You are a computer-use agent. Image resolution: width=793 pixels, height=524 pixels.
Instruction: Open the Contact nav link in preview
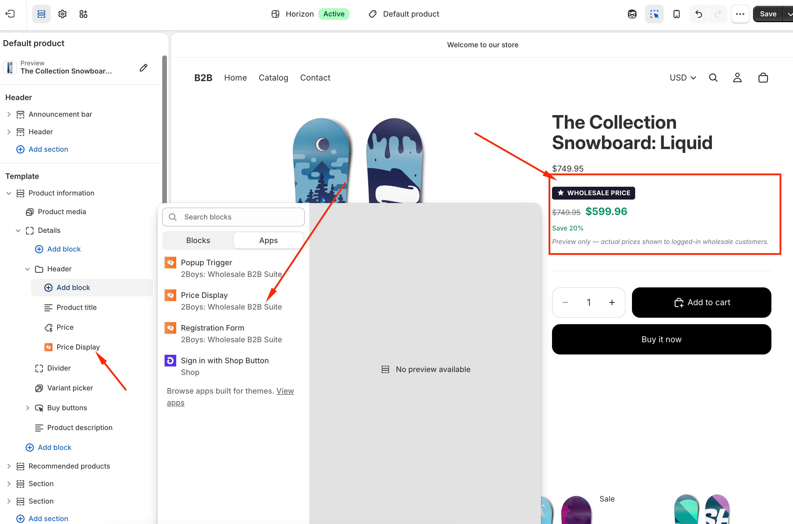pyautogui.click(x=315, y=78)
